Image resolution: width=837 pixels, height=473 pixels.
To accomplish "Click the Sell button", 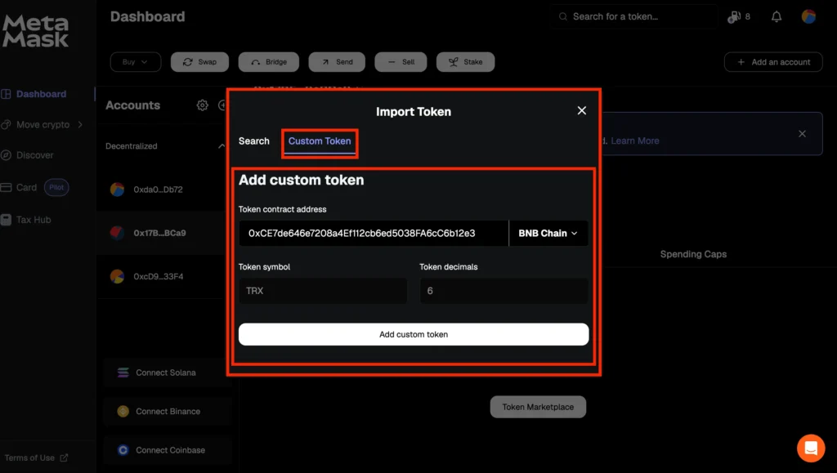I will [401, 62].
